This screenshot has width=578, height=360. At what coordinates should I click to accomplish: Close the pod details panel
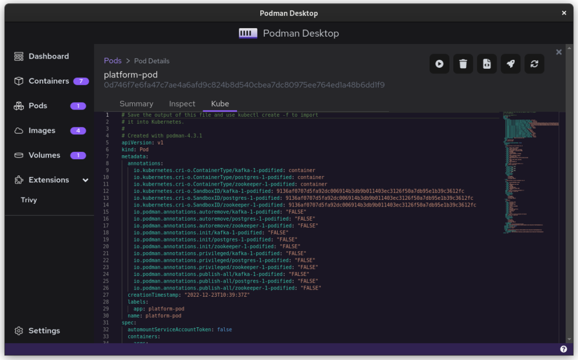point(559,52)
